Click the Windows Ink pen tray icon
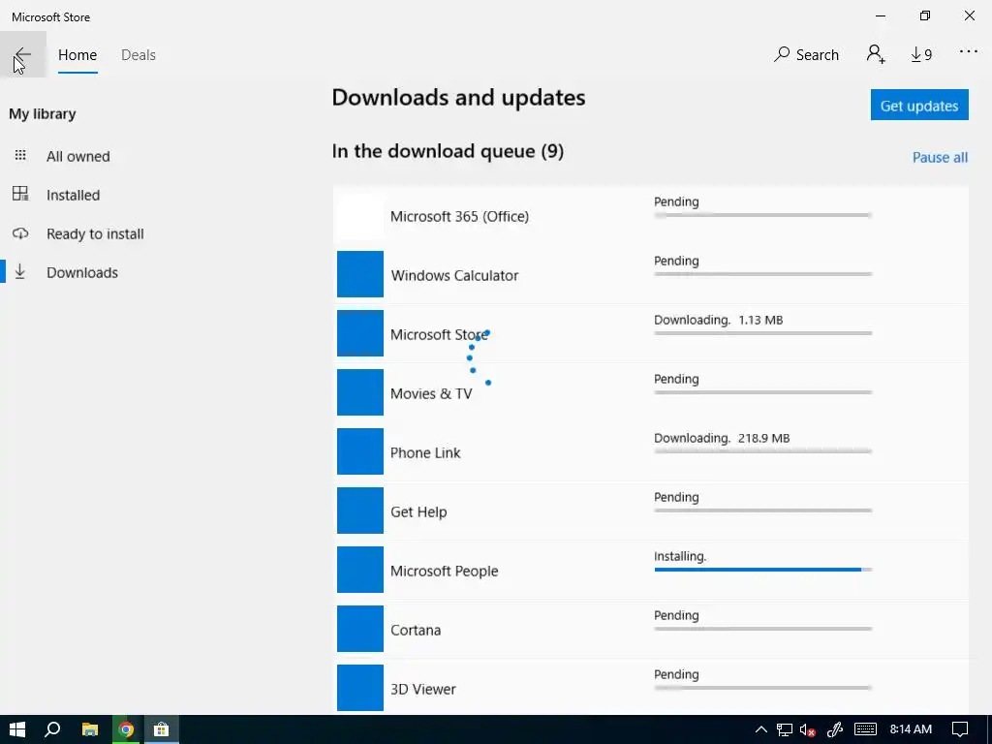Viewport: 992px width, 744px height. [835, 729]
